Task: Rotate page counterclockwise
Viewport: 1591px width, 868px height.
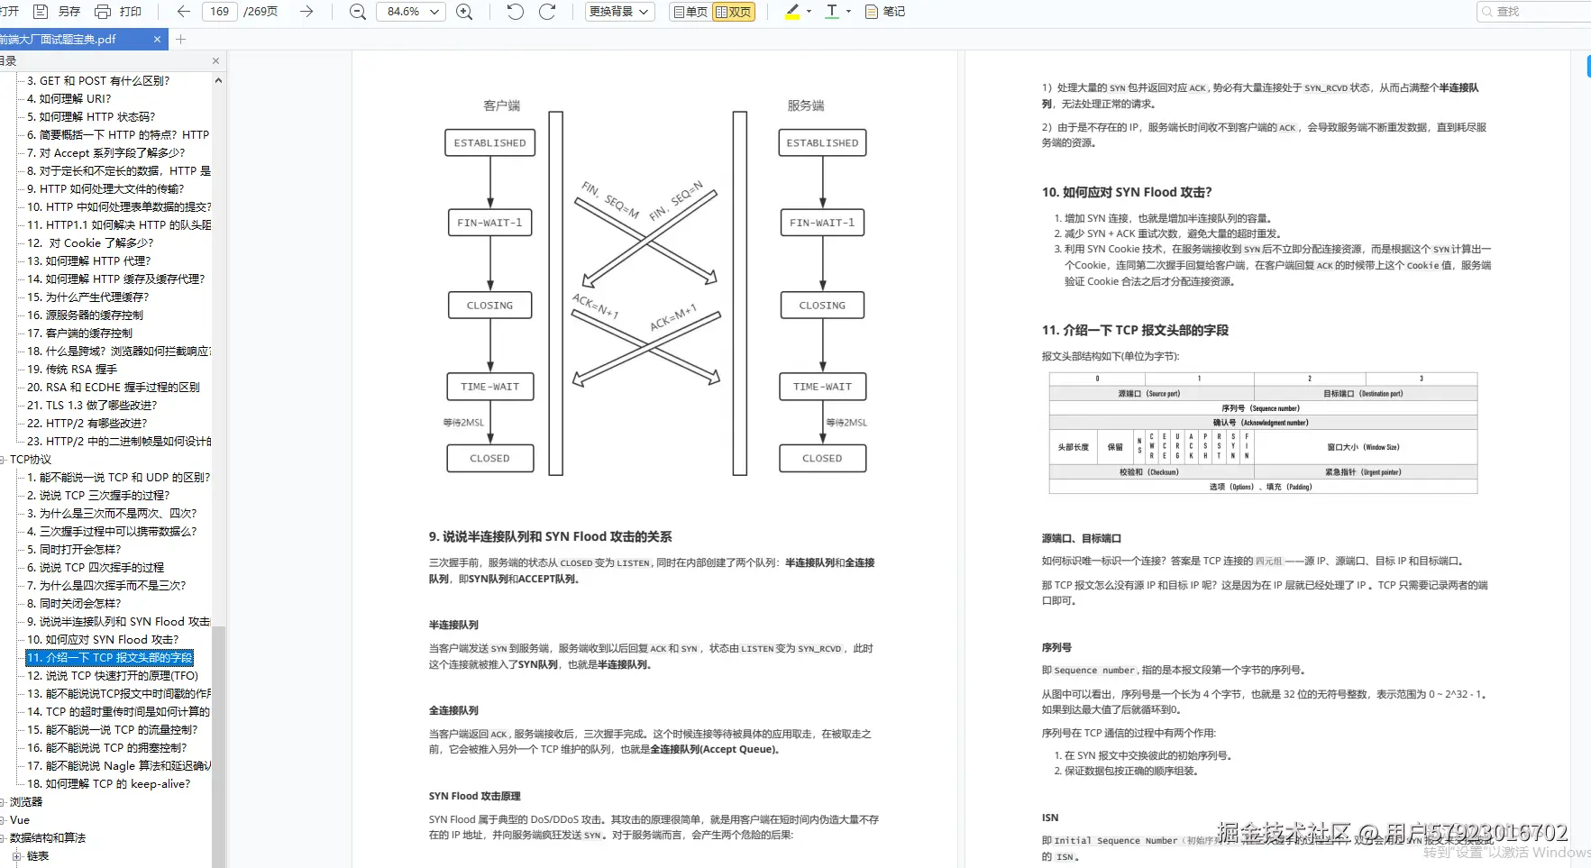Action: pyautogui.click(x=516, y=12)
